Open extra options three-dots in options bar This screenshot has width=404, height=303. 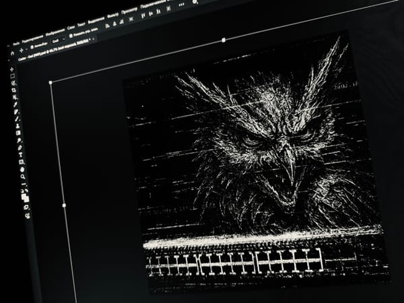[181, 5]
